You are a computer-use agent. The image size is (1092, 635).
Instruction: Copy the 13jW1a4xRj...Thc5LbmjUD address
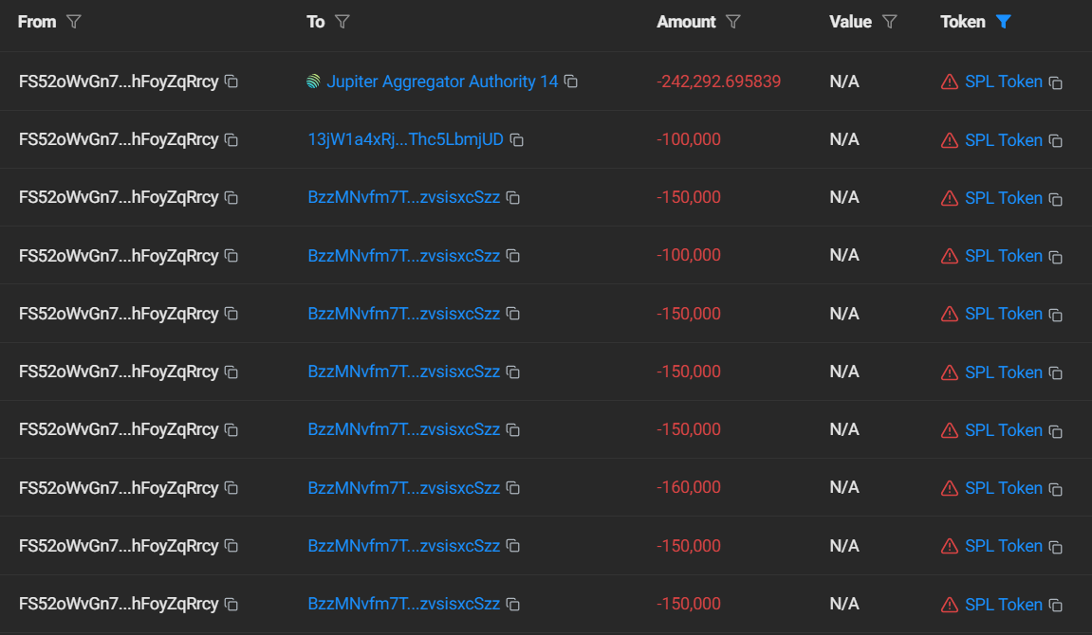pyautogui.click(x=517, y=140)
